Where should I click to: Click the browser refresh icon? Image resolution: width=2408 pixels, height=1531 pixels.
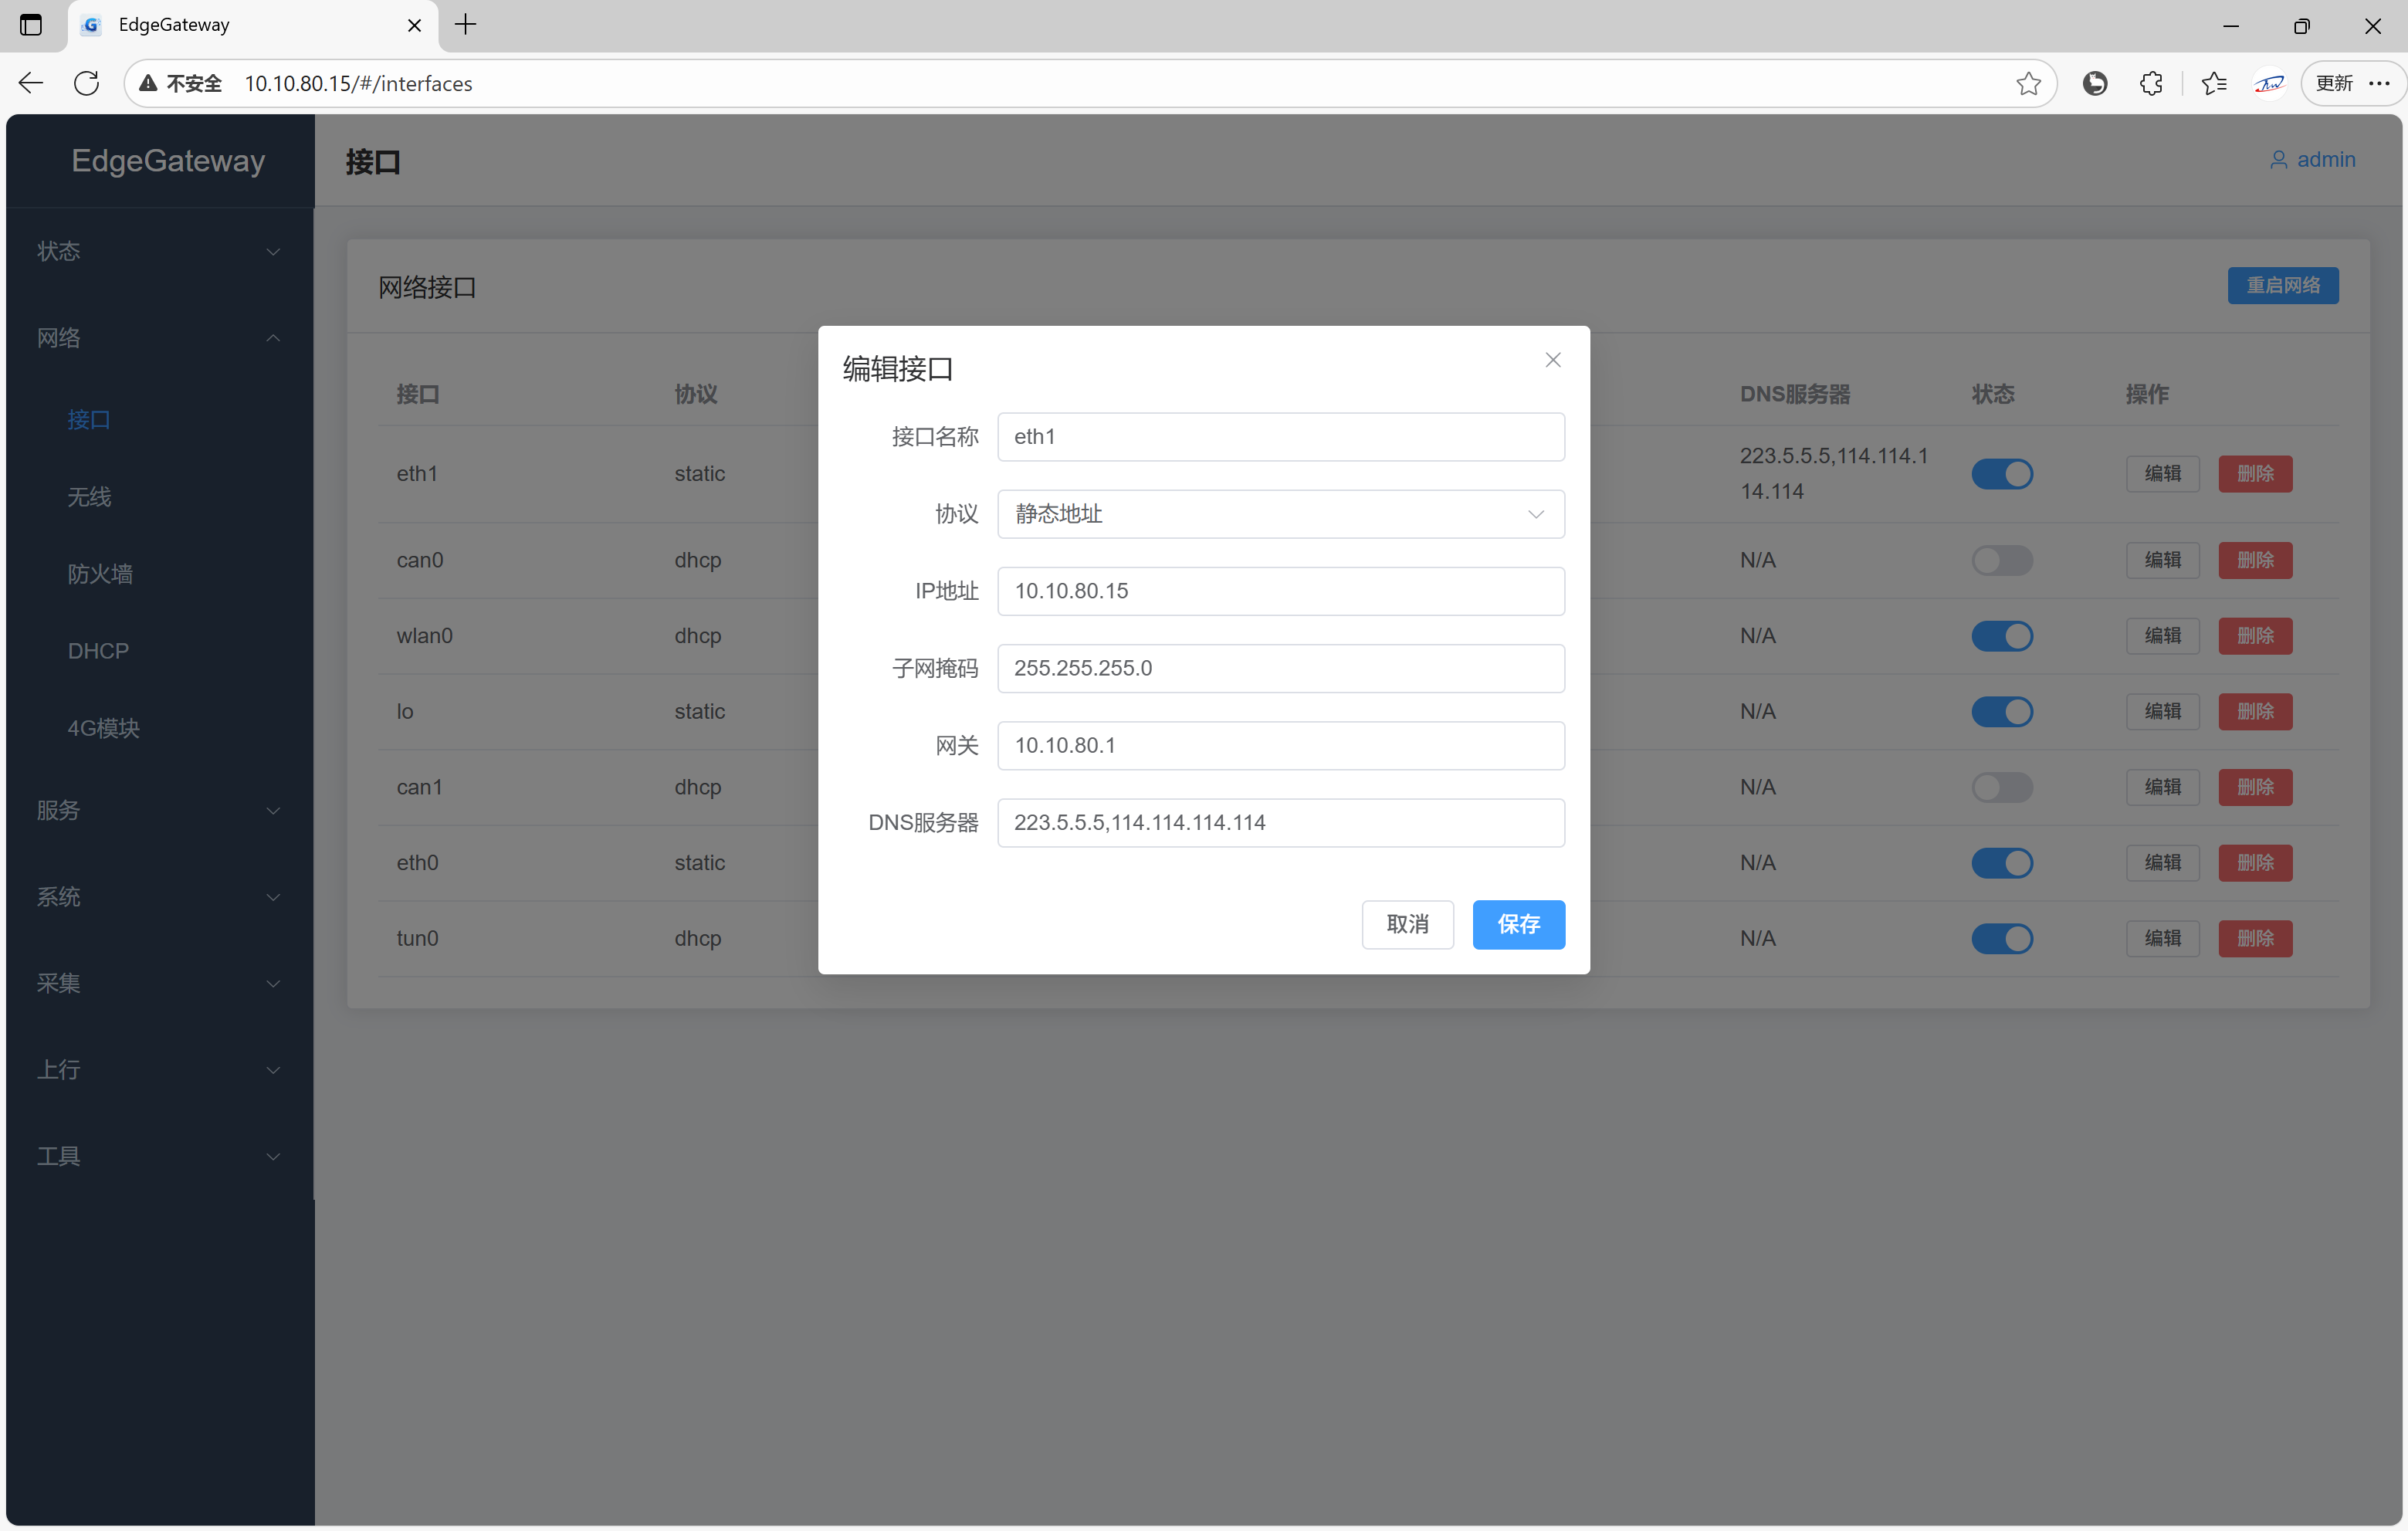click(x=87, y=83)
